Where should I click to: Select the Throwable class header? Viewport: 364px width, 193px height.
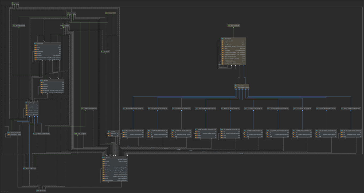[x=233, y=39]
